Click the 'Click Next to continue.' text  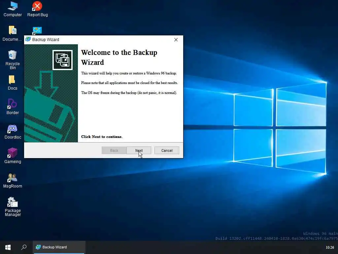pos(102,137)
